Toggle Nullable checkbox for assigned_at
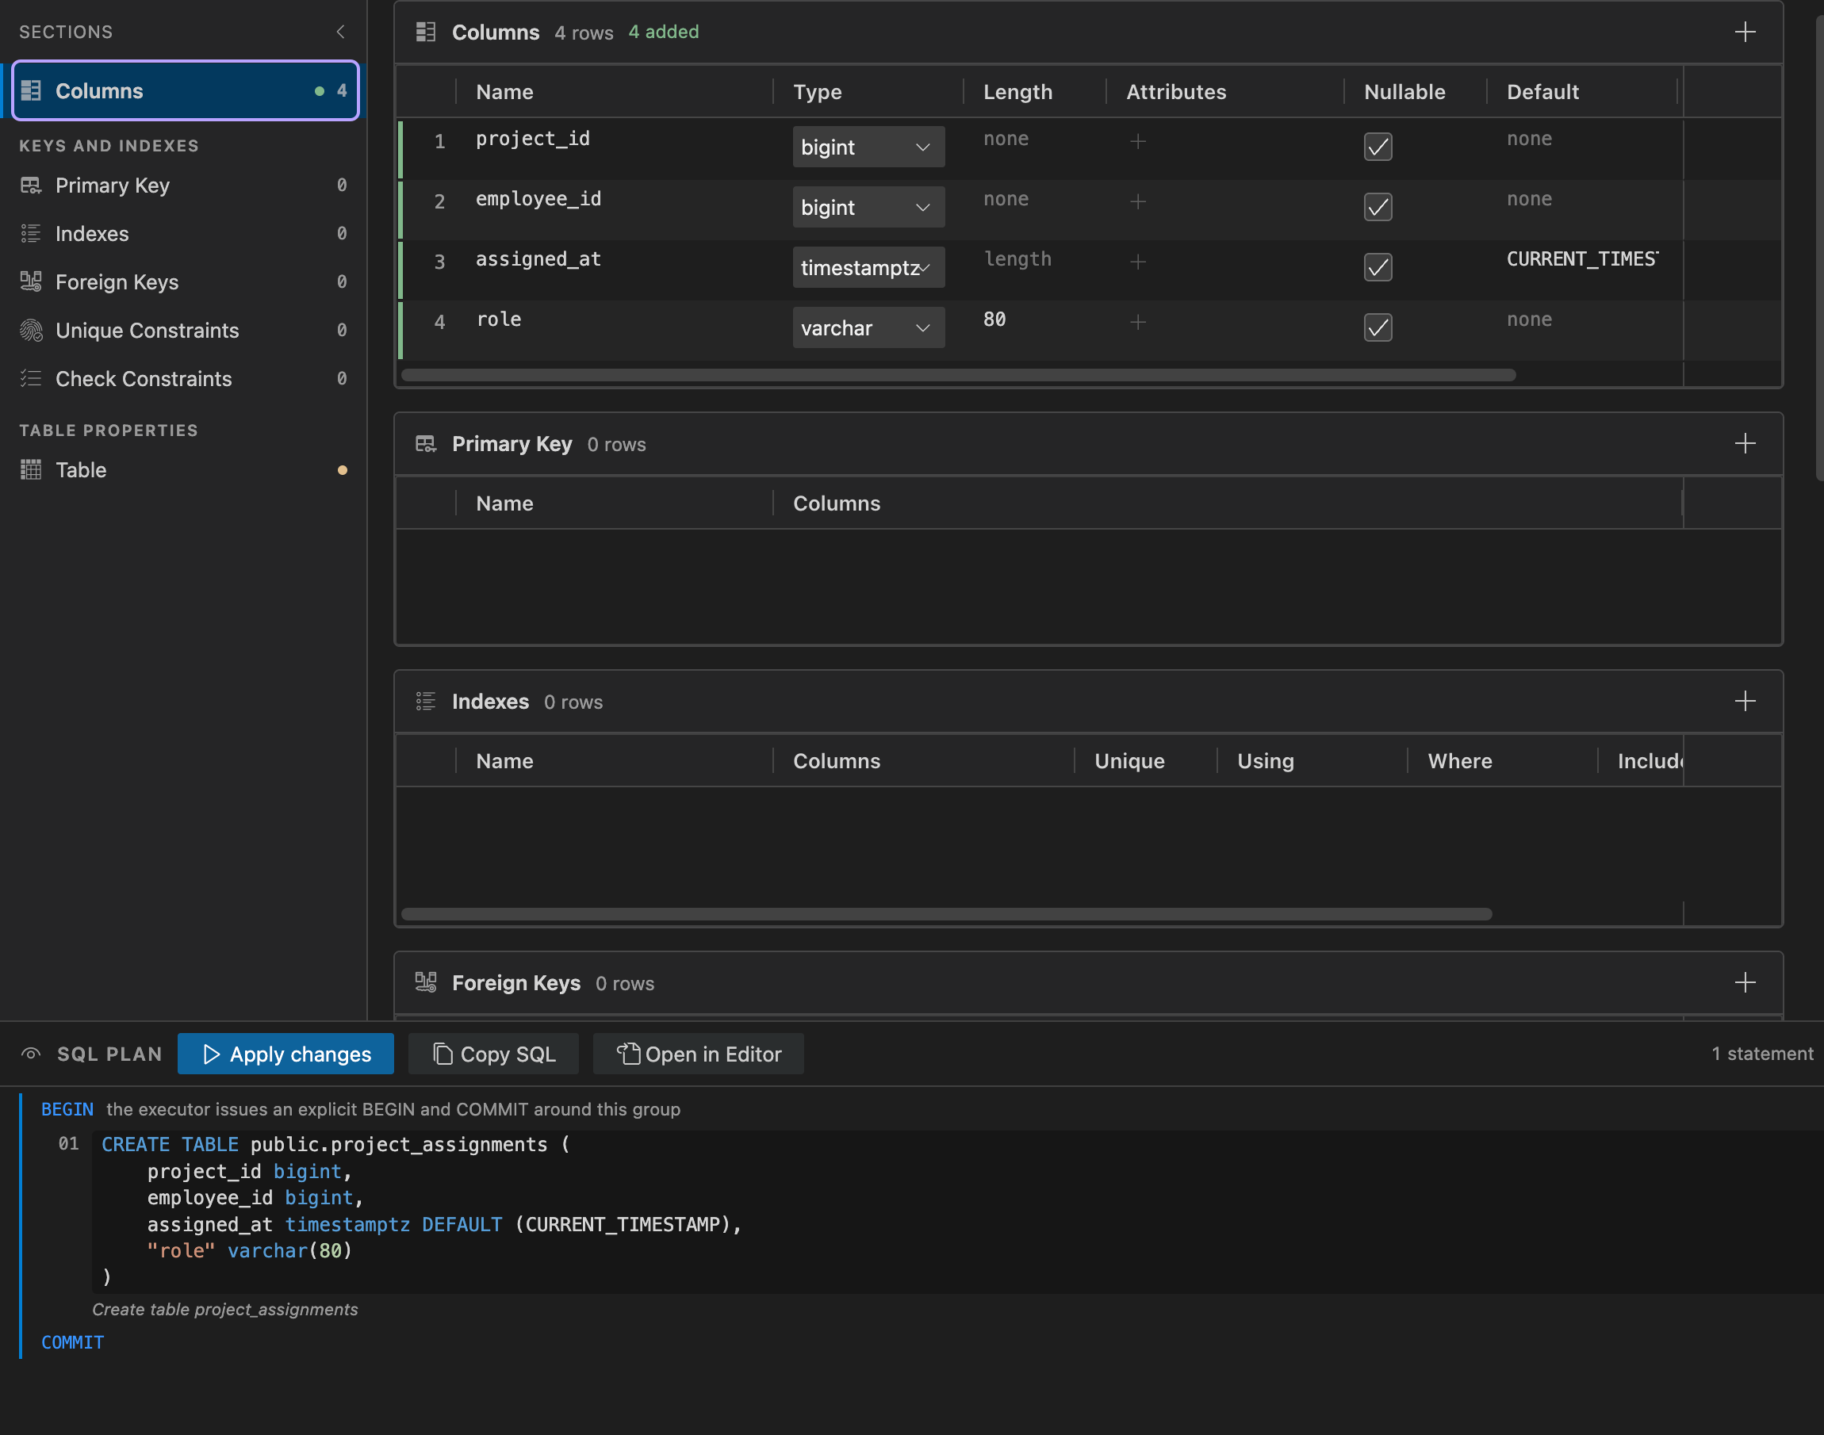The height and width of the screenshot is (1435, 1824). click(x=1378, y=267)
